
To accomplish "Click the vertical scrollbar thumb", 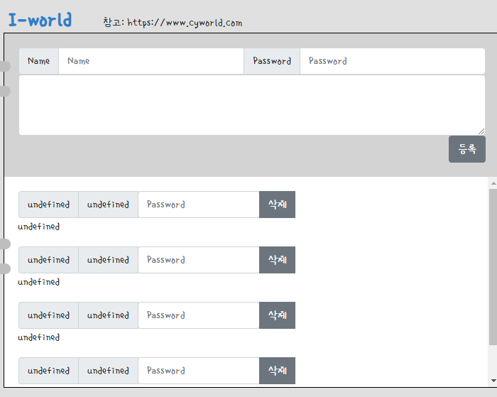I will coord(493,267).
